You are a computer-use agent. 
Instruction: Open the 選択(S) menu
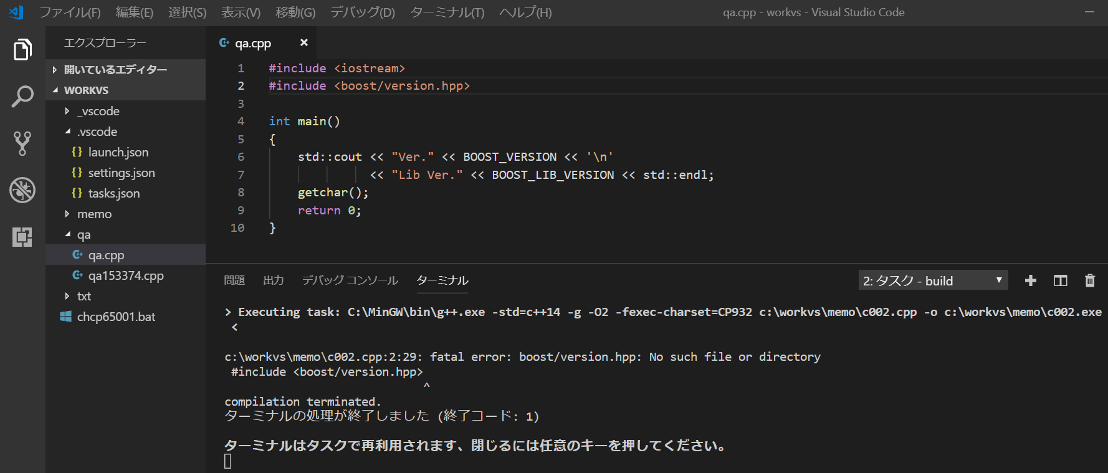pyautogui.click(x=188, y=12)
